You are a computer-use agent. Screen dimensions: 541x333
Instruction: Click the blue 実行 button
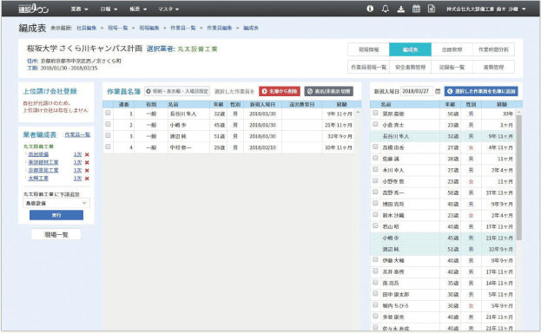pyautogui.click(x=56, y=215)
